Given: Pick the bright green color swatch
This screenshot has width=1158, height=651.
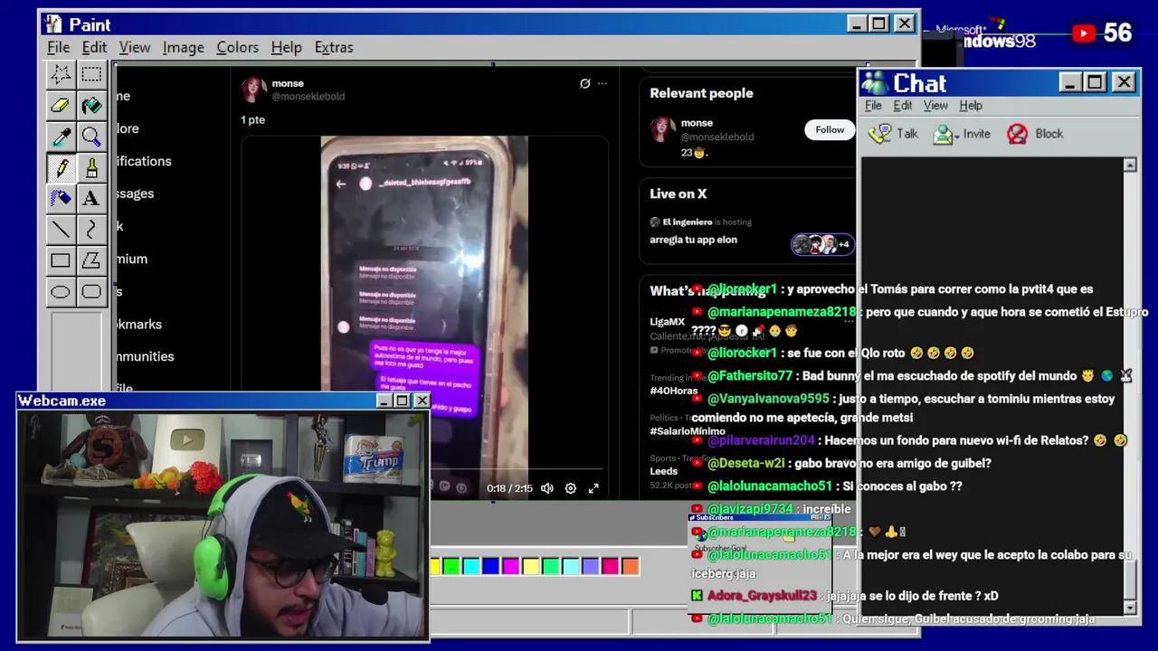Looking at the screenshot, I should tap(451, 566).
